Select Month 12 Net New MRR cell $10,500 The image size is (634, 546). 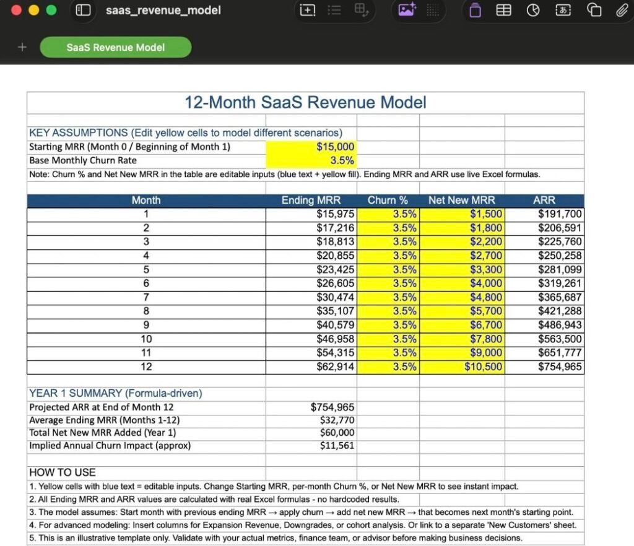(x=462, y=367)
